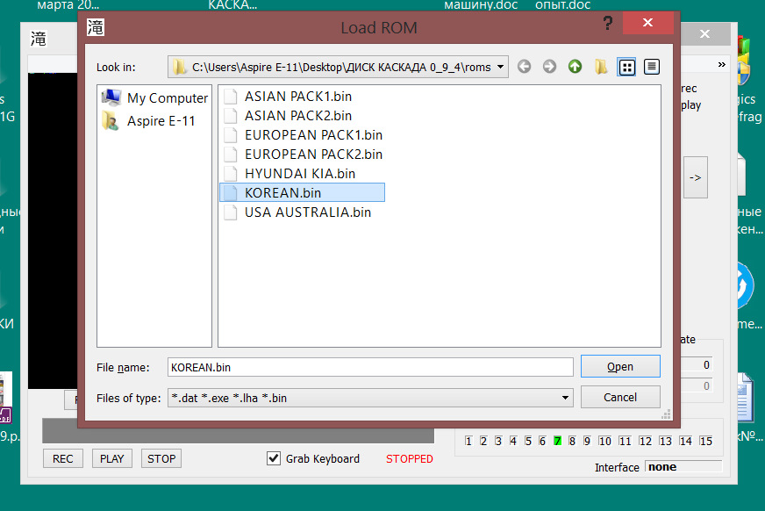The height and width of the screenshot is (511, 765).
Task: Go to parent directory with green up arrow
Action: coord(576,67)
